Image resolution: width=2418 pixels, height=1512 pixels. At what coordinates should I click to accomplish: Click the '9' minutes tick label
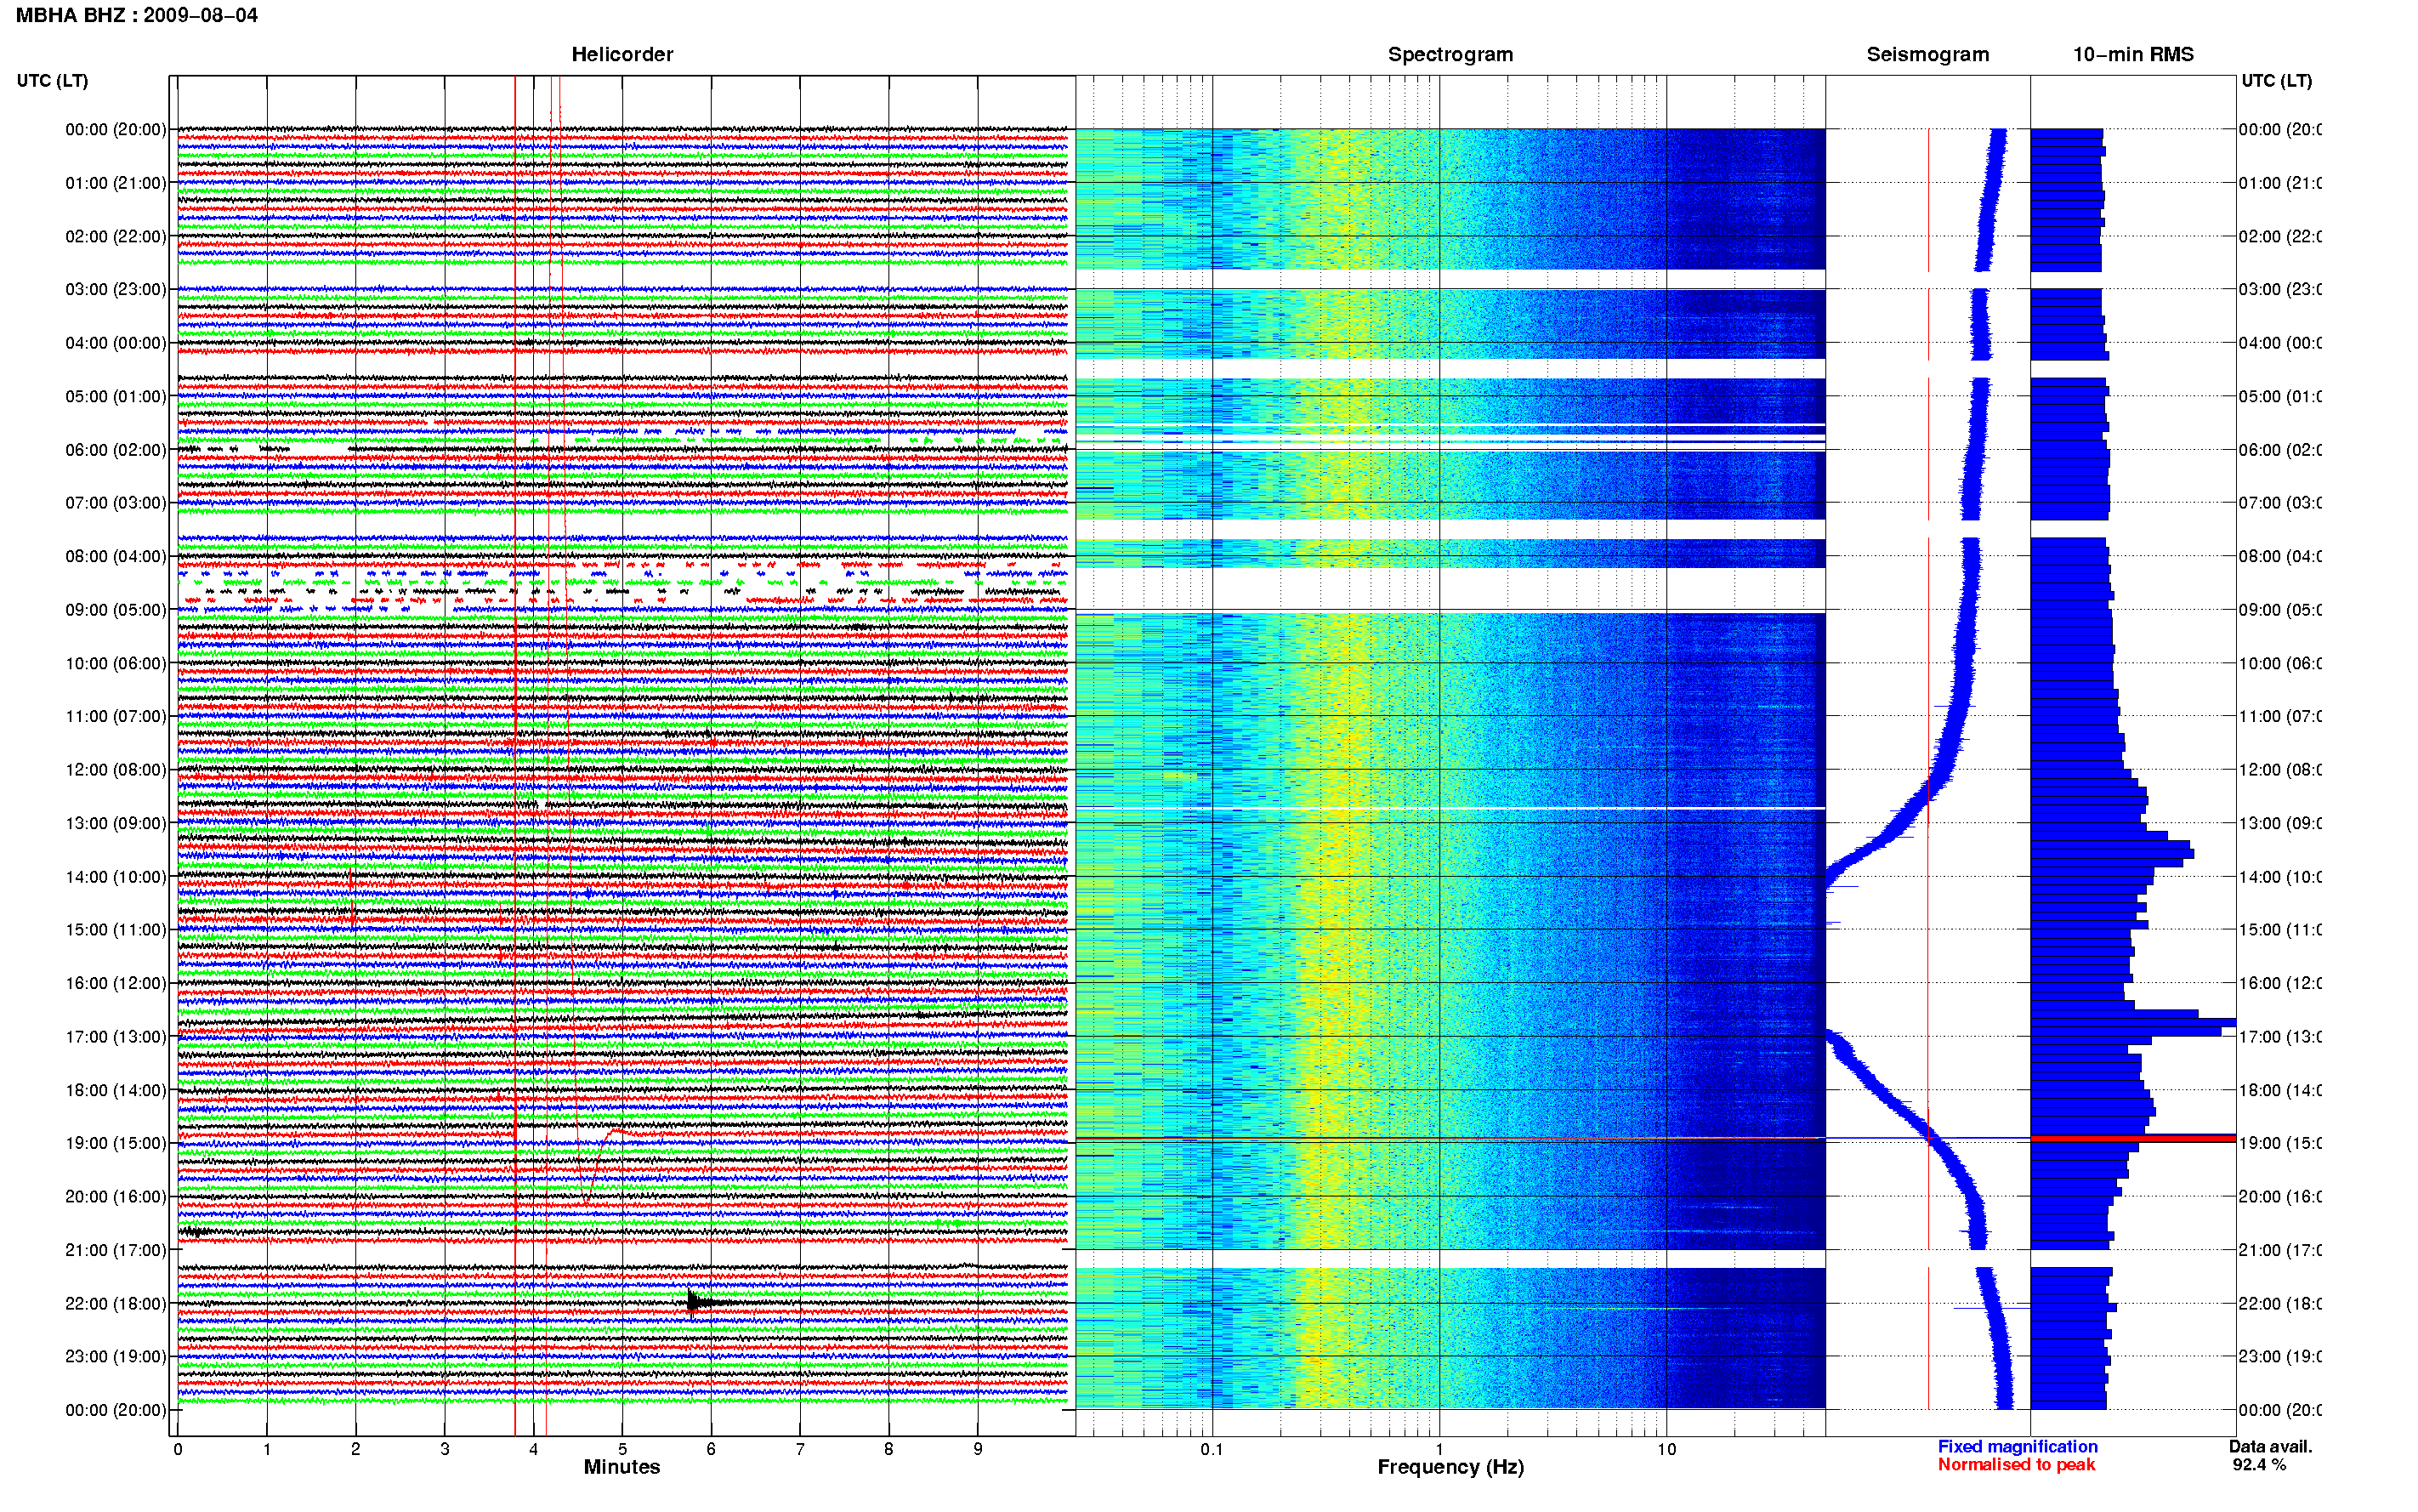[978, 1449]
